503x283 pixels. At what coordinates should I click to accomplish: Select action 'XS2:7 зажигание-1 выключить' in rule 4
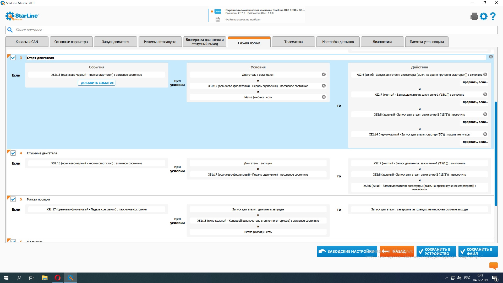tap(419, 163)
